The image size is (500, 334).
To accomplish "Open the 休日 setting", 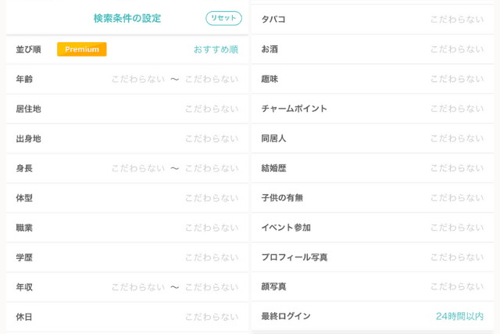I will pyautogui.click(x=127, y=317).
